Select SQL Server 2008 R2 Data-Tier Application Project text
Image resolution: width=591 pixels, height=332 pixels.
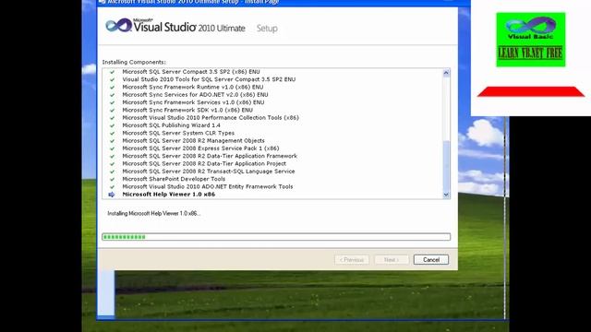tap(204, 163)
